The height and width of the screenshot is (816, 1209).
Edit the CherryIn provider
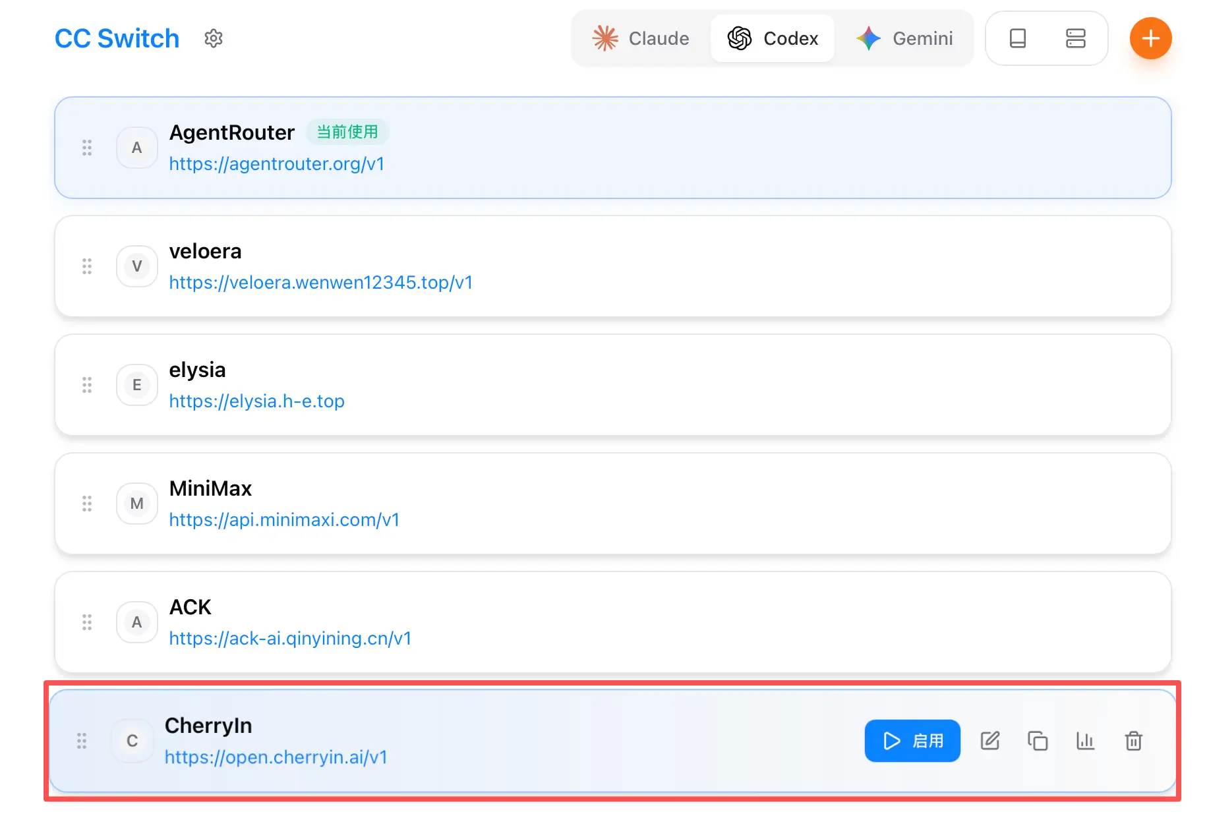[x=989, y=741]
